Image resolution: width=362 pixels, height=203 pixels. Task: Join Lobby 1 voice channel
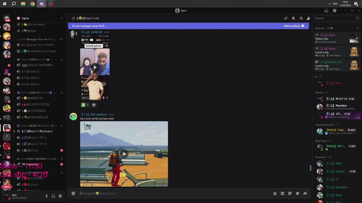click(x=40, y=72)
